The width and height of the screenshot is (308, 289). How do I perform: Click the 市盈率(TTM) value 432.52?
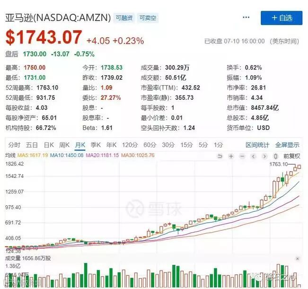(191, 88)
